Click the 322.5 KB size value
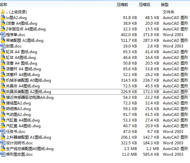This screenshot has height=163, width=190. click(129, 143)
